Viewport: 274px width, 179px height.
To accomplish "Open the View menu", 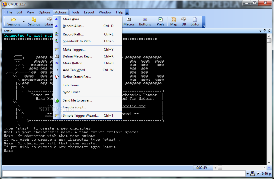I will 30,12.
